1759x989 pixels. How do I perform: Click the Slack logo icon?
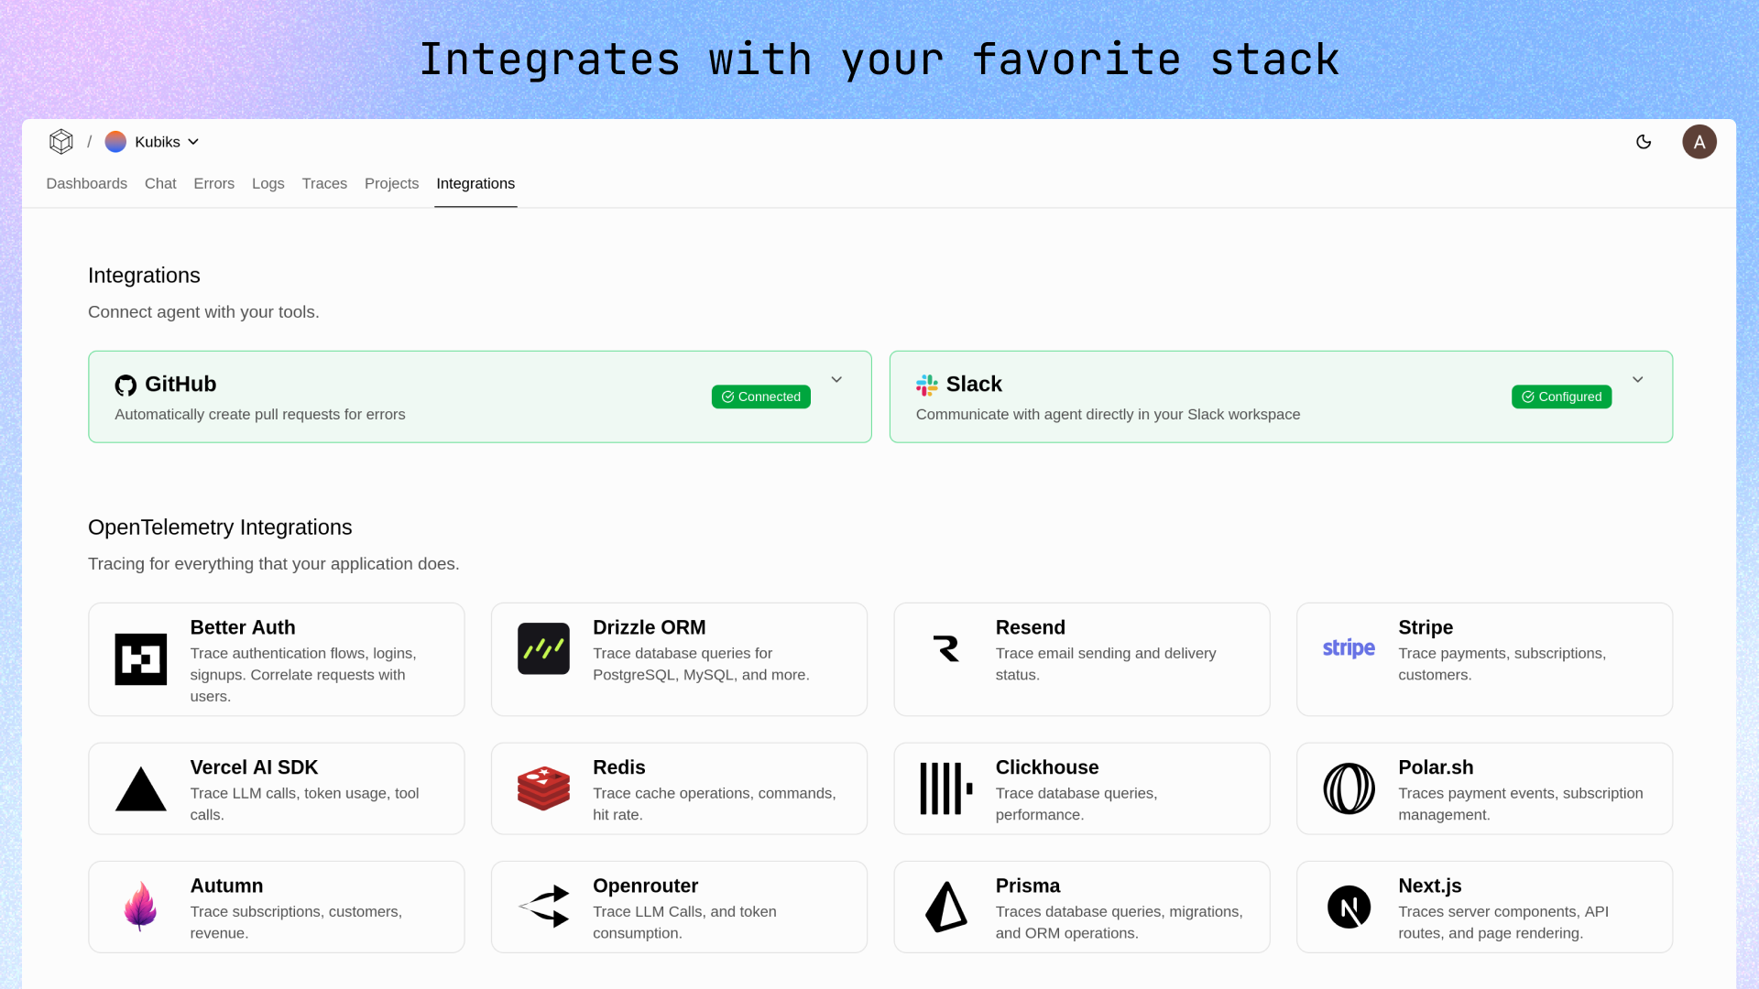[x=927, y=386]
